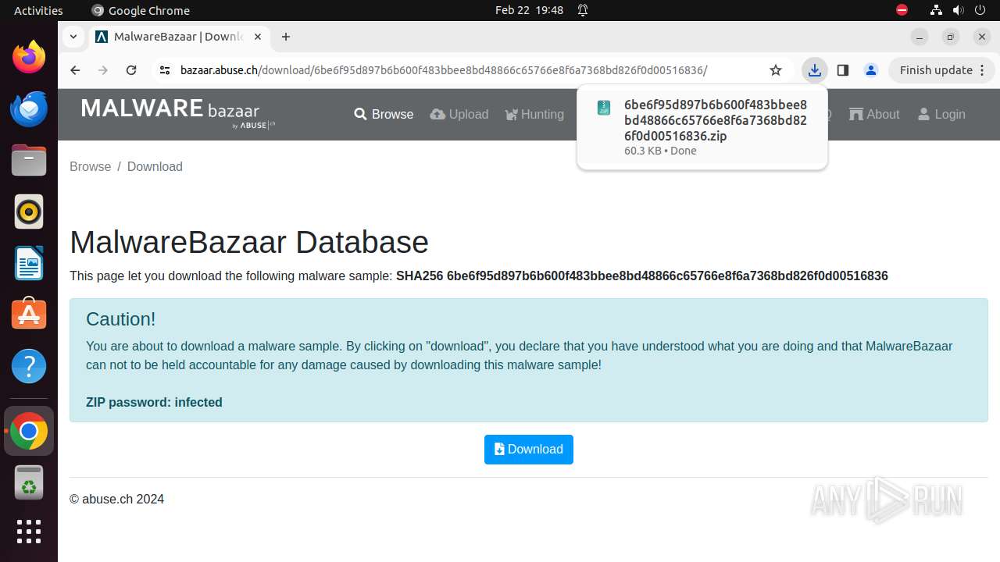
Task: Open the Upload navigation item
Action: [459, 114]
